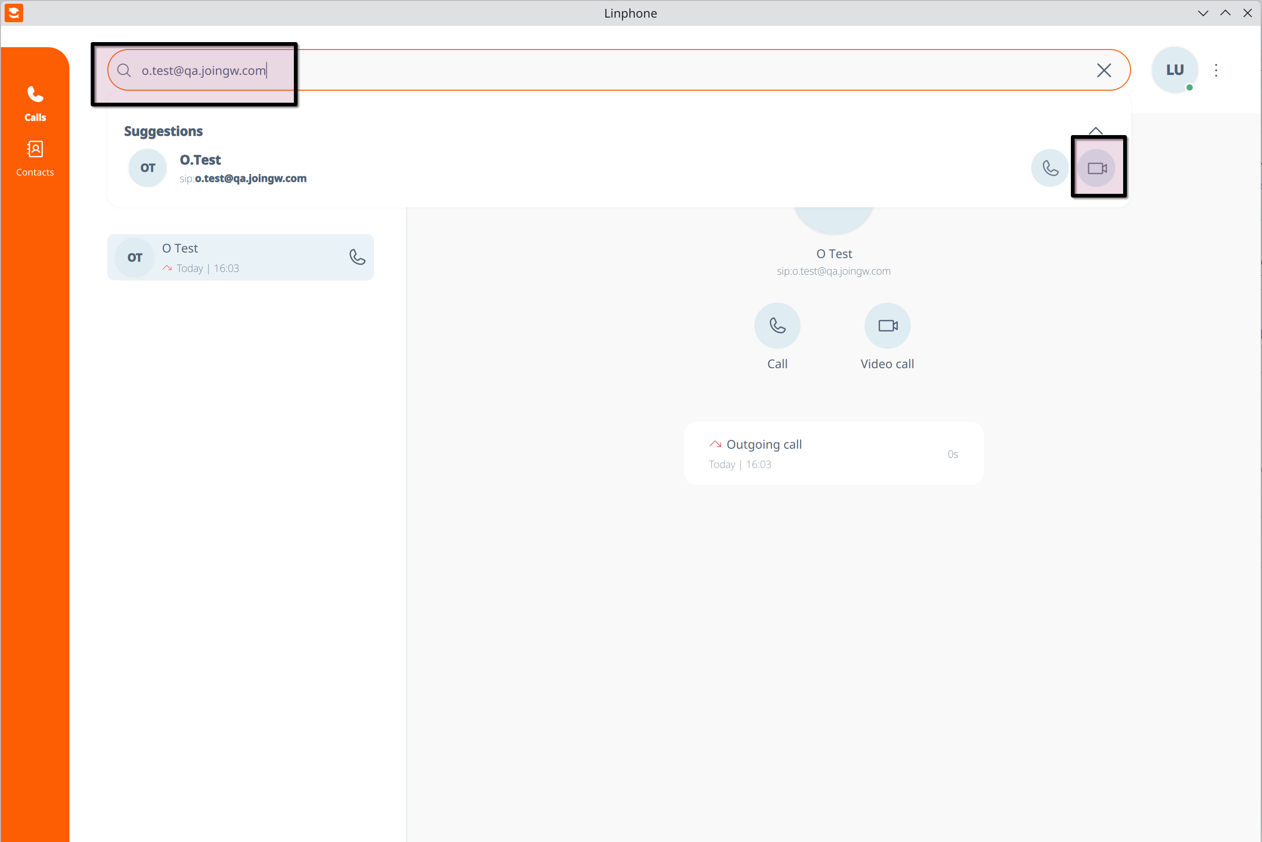Click the search magnifier icon
The width and height of the screenshot is (1262, 842).
(124, 70)
